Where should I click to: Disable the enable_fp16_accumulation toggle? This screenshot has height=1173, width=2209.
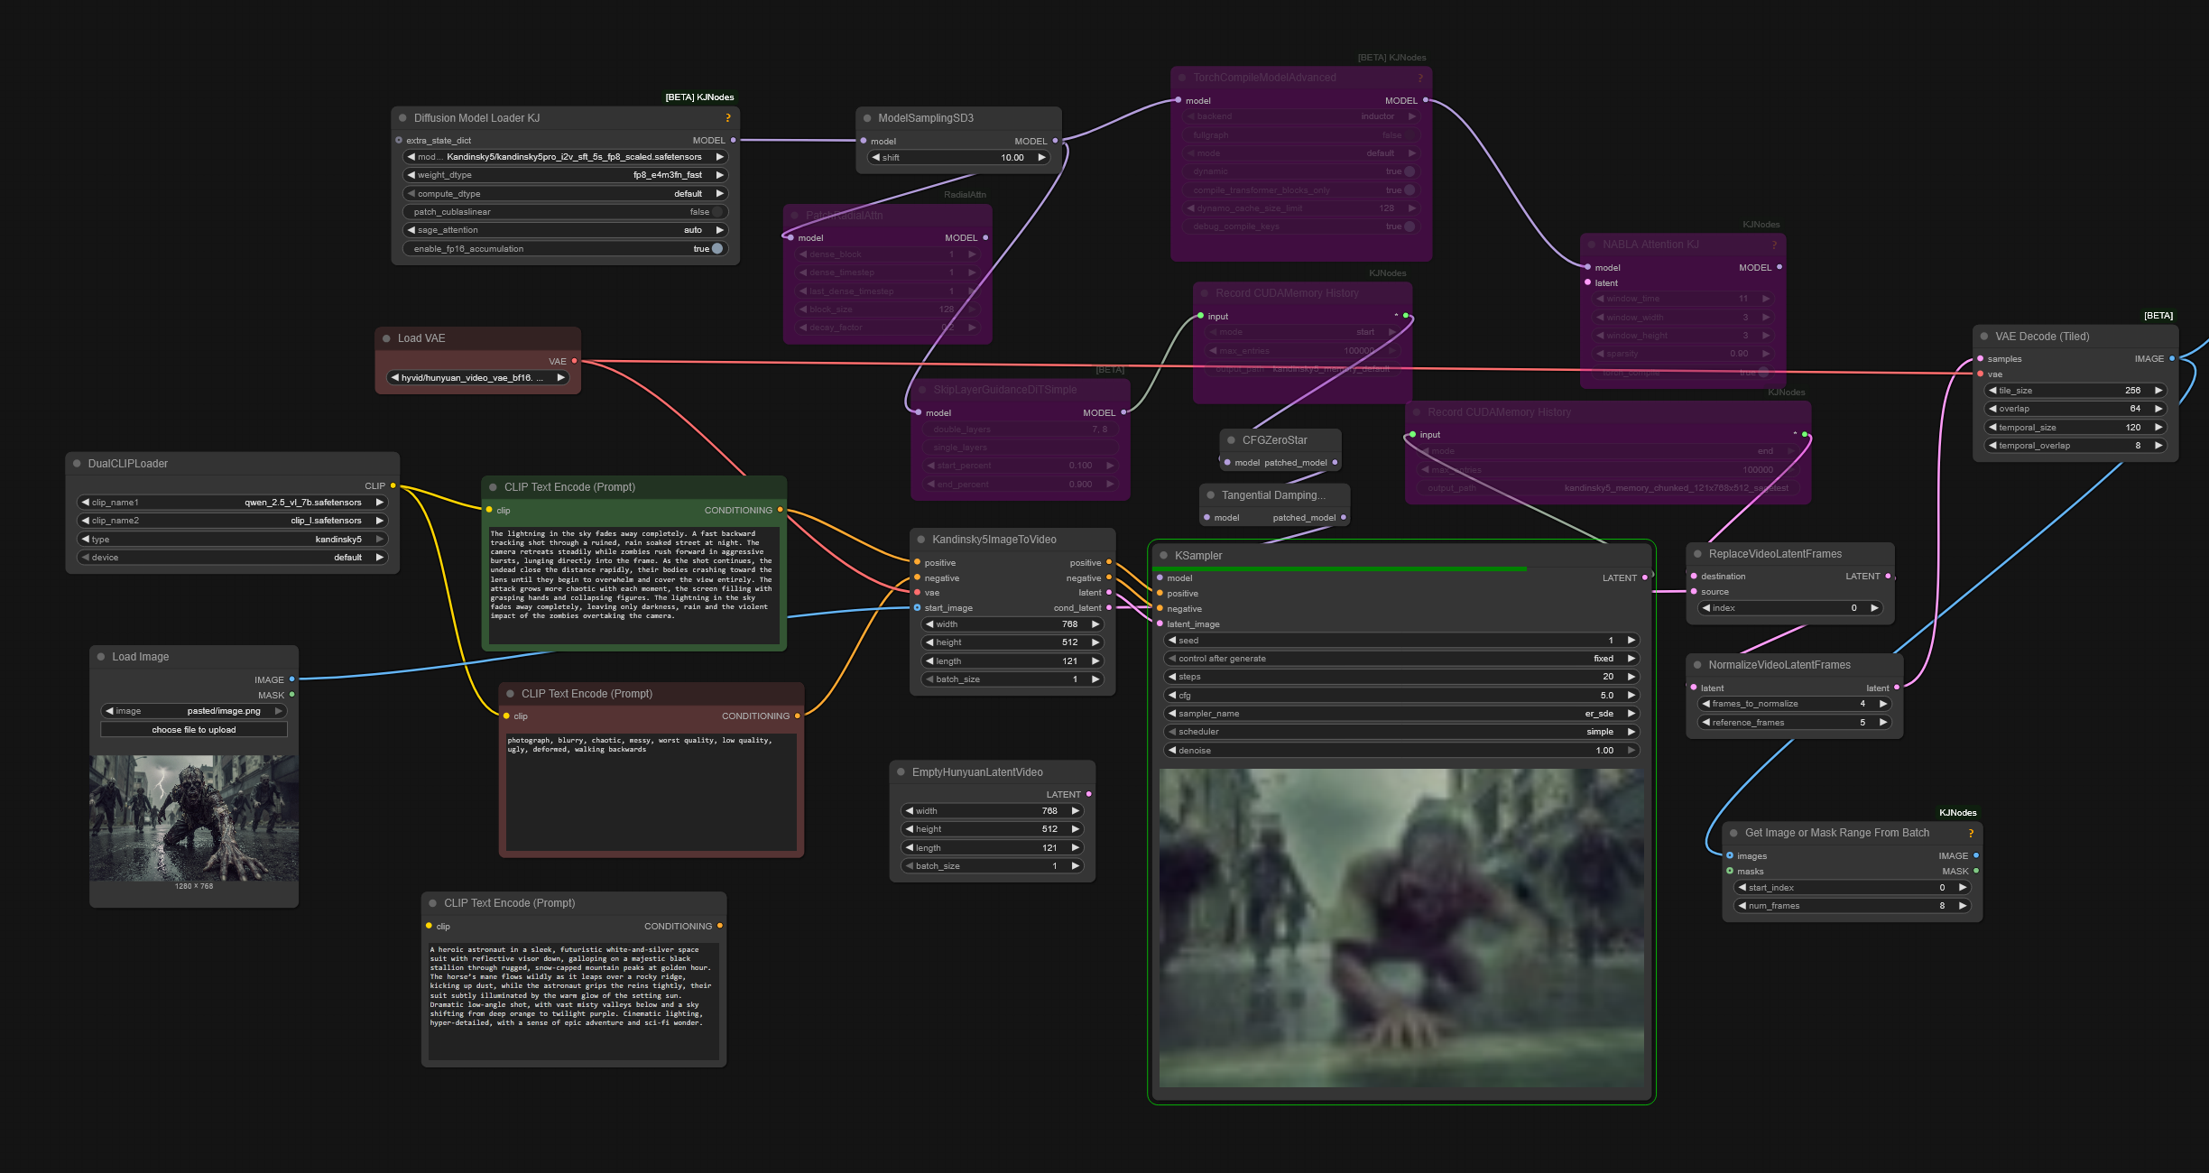(x=716, y=249)
